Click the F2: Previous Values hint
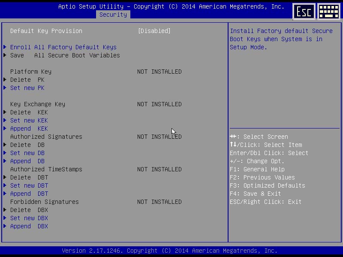 [262, 177]
